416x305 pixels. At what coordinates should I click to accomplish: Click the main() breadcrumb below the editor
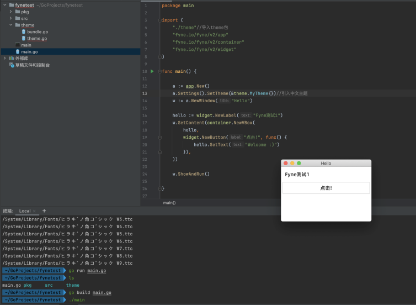pos(169,203)
